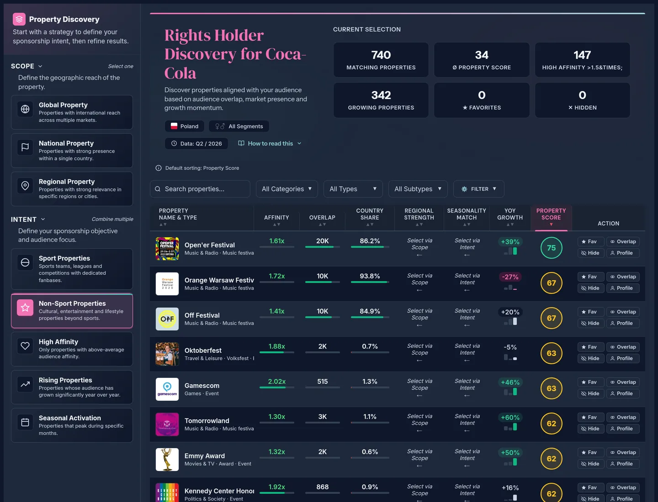Click the Property Discovery logo icon

[x=19, y=19]
